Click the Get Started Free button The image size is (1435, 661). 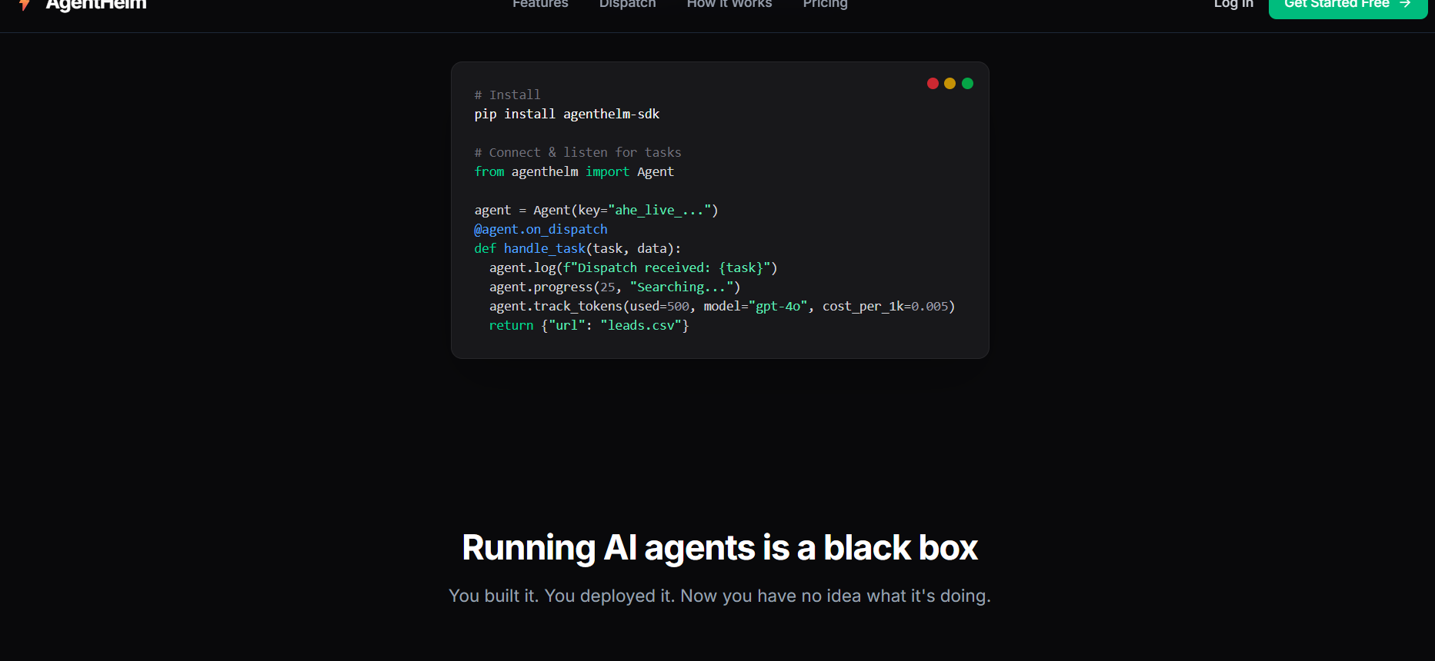tap(1348, 6)
